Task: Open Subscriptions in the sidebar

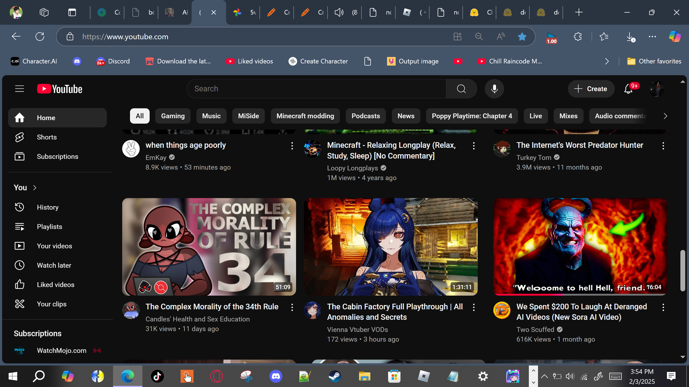Action: [57, 156]
